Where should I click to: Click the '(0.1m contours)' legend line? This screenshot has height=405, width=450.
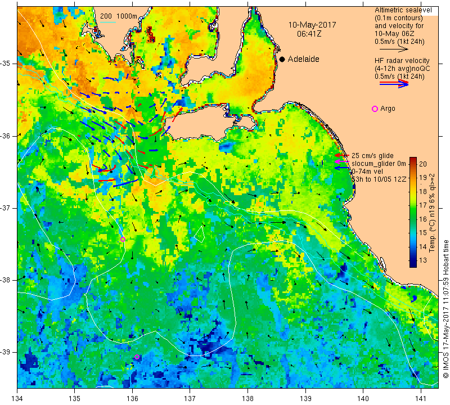pos(398,18)
